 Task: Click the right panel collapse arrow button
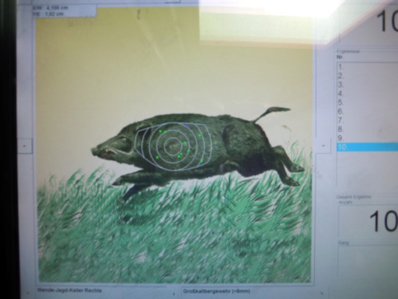(x=323, y=145)
